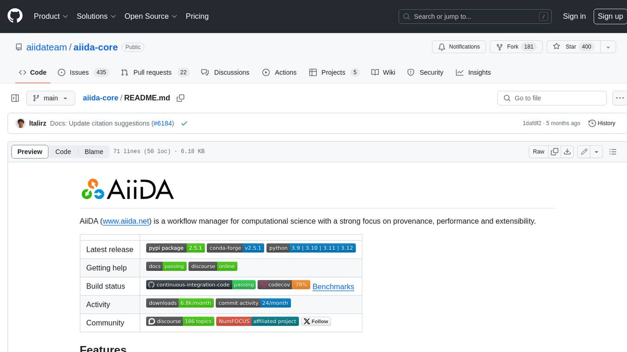
Task: Open the Projects tab
Action: (334, 72)
